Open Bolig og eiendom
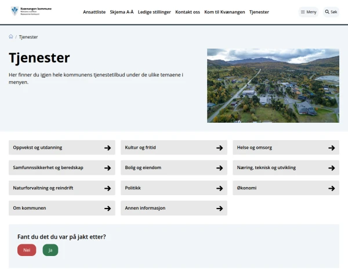Viewport: 348px width, 278px height. (174, 167)
